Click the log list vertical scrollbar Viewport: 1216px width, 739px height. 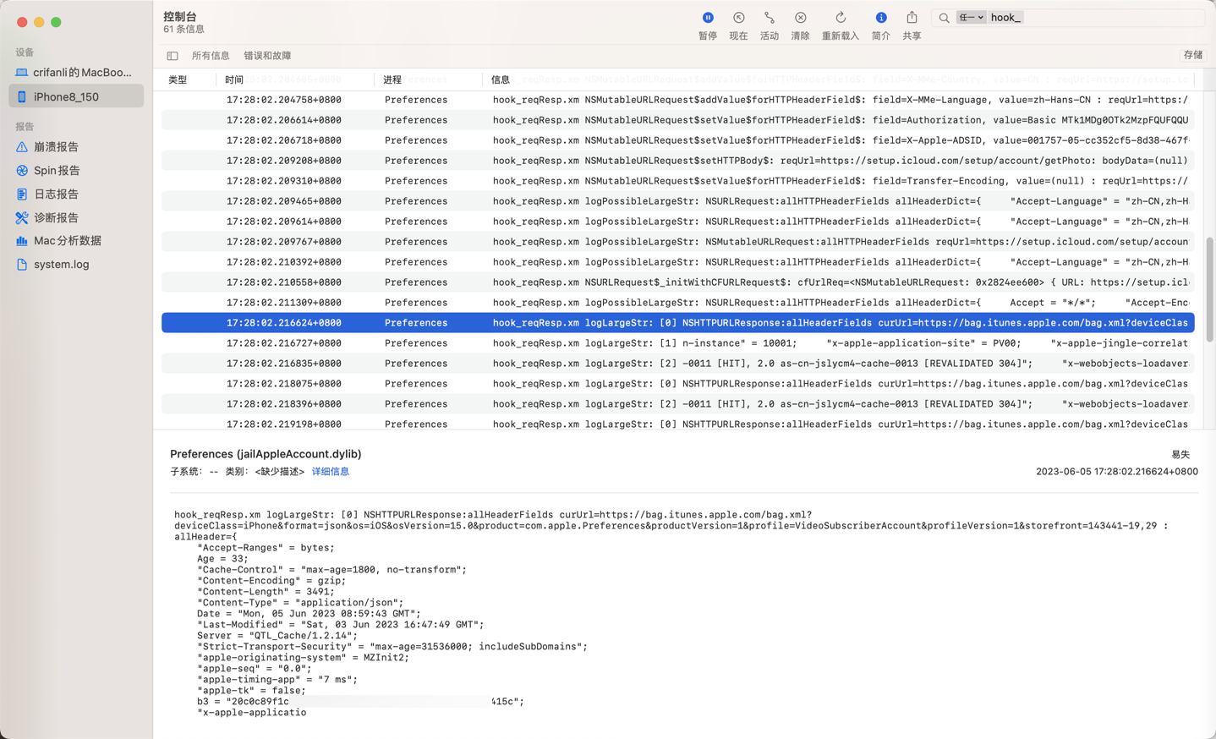tap(1209, 289)
